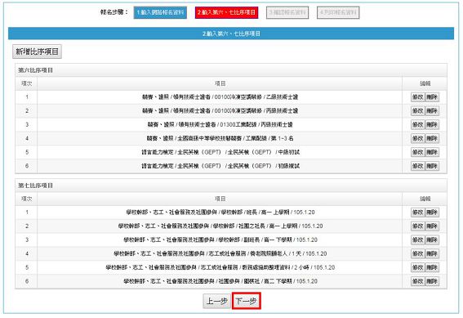Click 修改 for GEPT 中級初試 row

click(417, 152)
